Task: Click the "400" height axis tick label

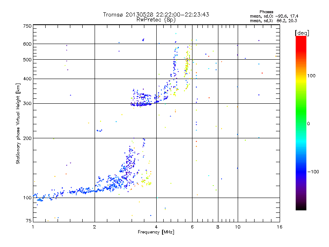Action: pyautogui.click(x=27, y=79)
